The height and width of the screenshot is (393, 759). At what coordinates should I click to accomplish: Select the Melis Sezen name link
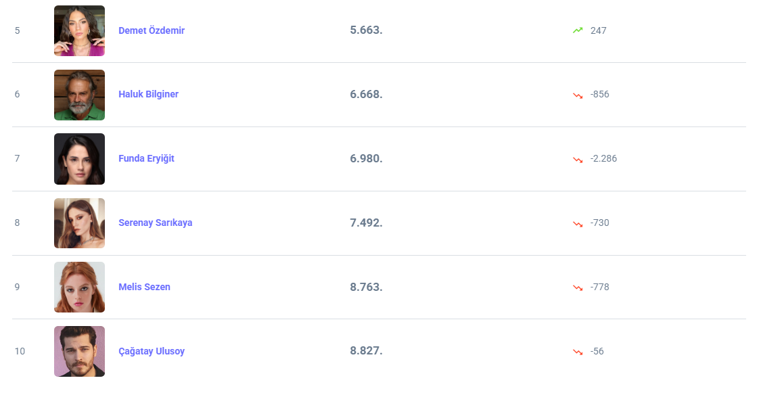[x=144, y=287]
